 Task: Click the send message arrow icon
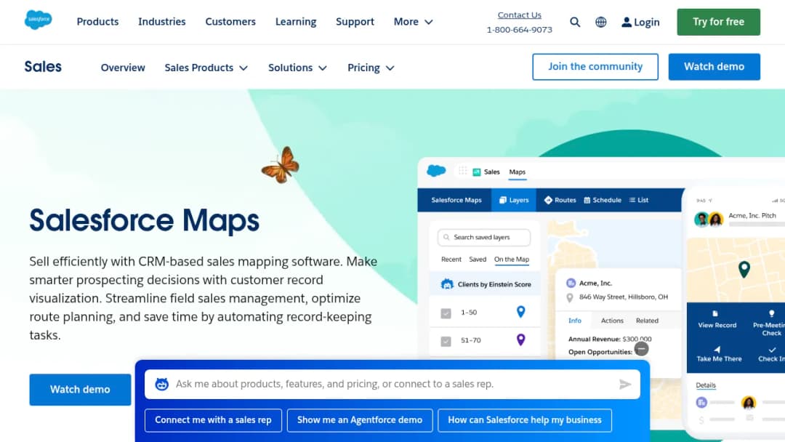point(625,384)
